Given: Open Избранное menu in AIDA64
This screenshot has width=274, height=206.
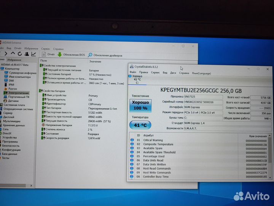Looking at the screenshot, I should click(31, 48).
